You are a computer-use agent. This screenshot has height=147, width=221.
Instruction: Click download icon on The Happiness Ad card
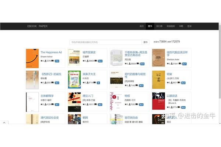click(x=45, y=61)
